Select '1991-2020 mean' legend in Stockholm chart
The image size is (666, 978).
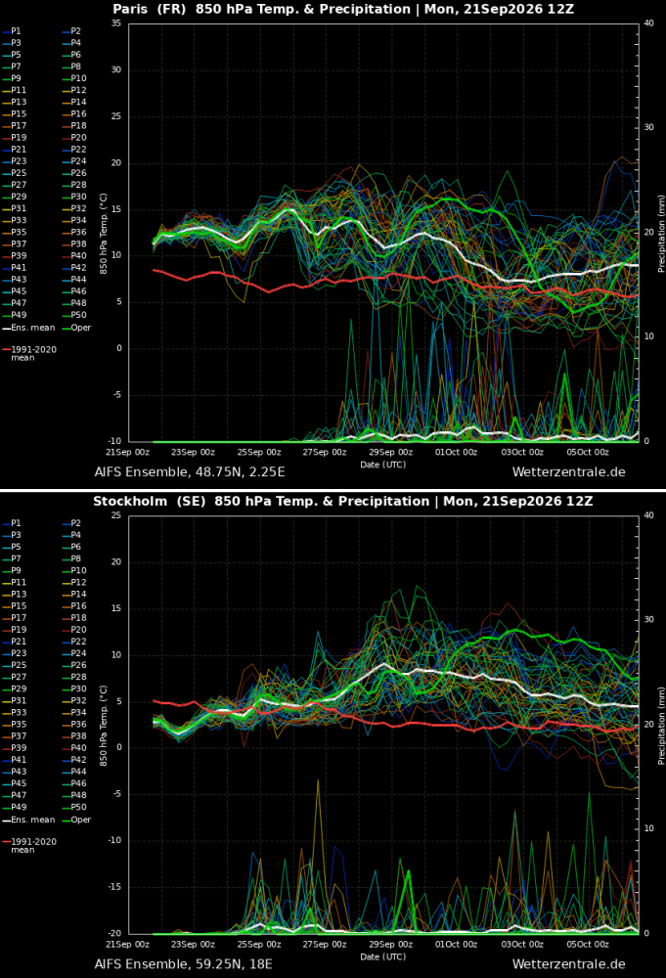pyautogui.click(x=29, y=846)
